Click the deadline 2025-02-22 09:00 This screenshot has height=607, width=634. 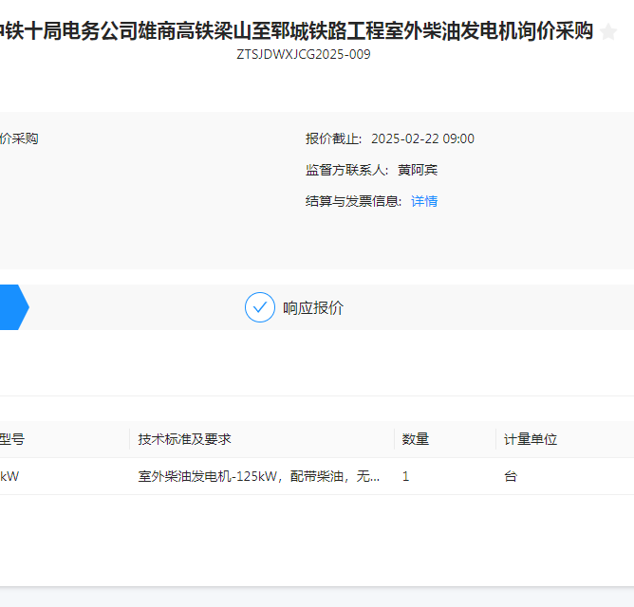[x=422, y=138]
